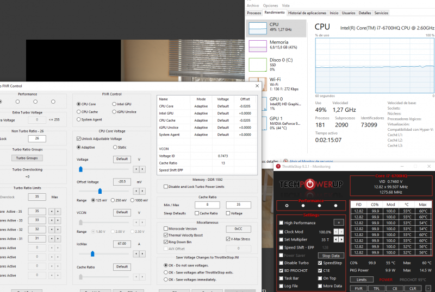Image resolution: width=435 pixels, height=292 pixels.
Task: Decrease Set Multiplier with left arrow
Action: [x=336, y=239]
